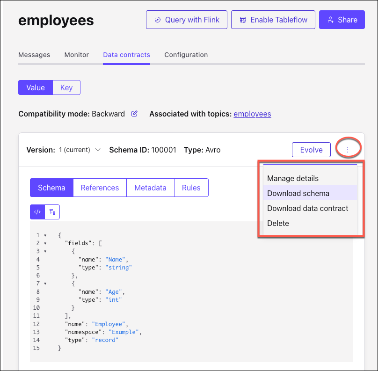
Task: Collapse the Age field object on line 7
Action: point(45,284)
